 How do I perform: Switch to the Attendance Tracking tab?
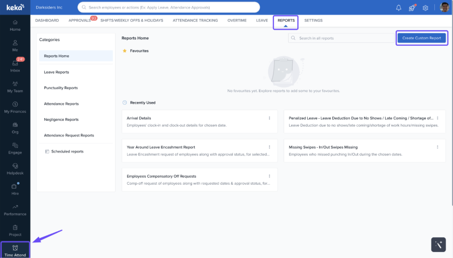pyautogui.click(x=195, y=21)
